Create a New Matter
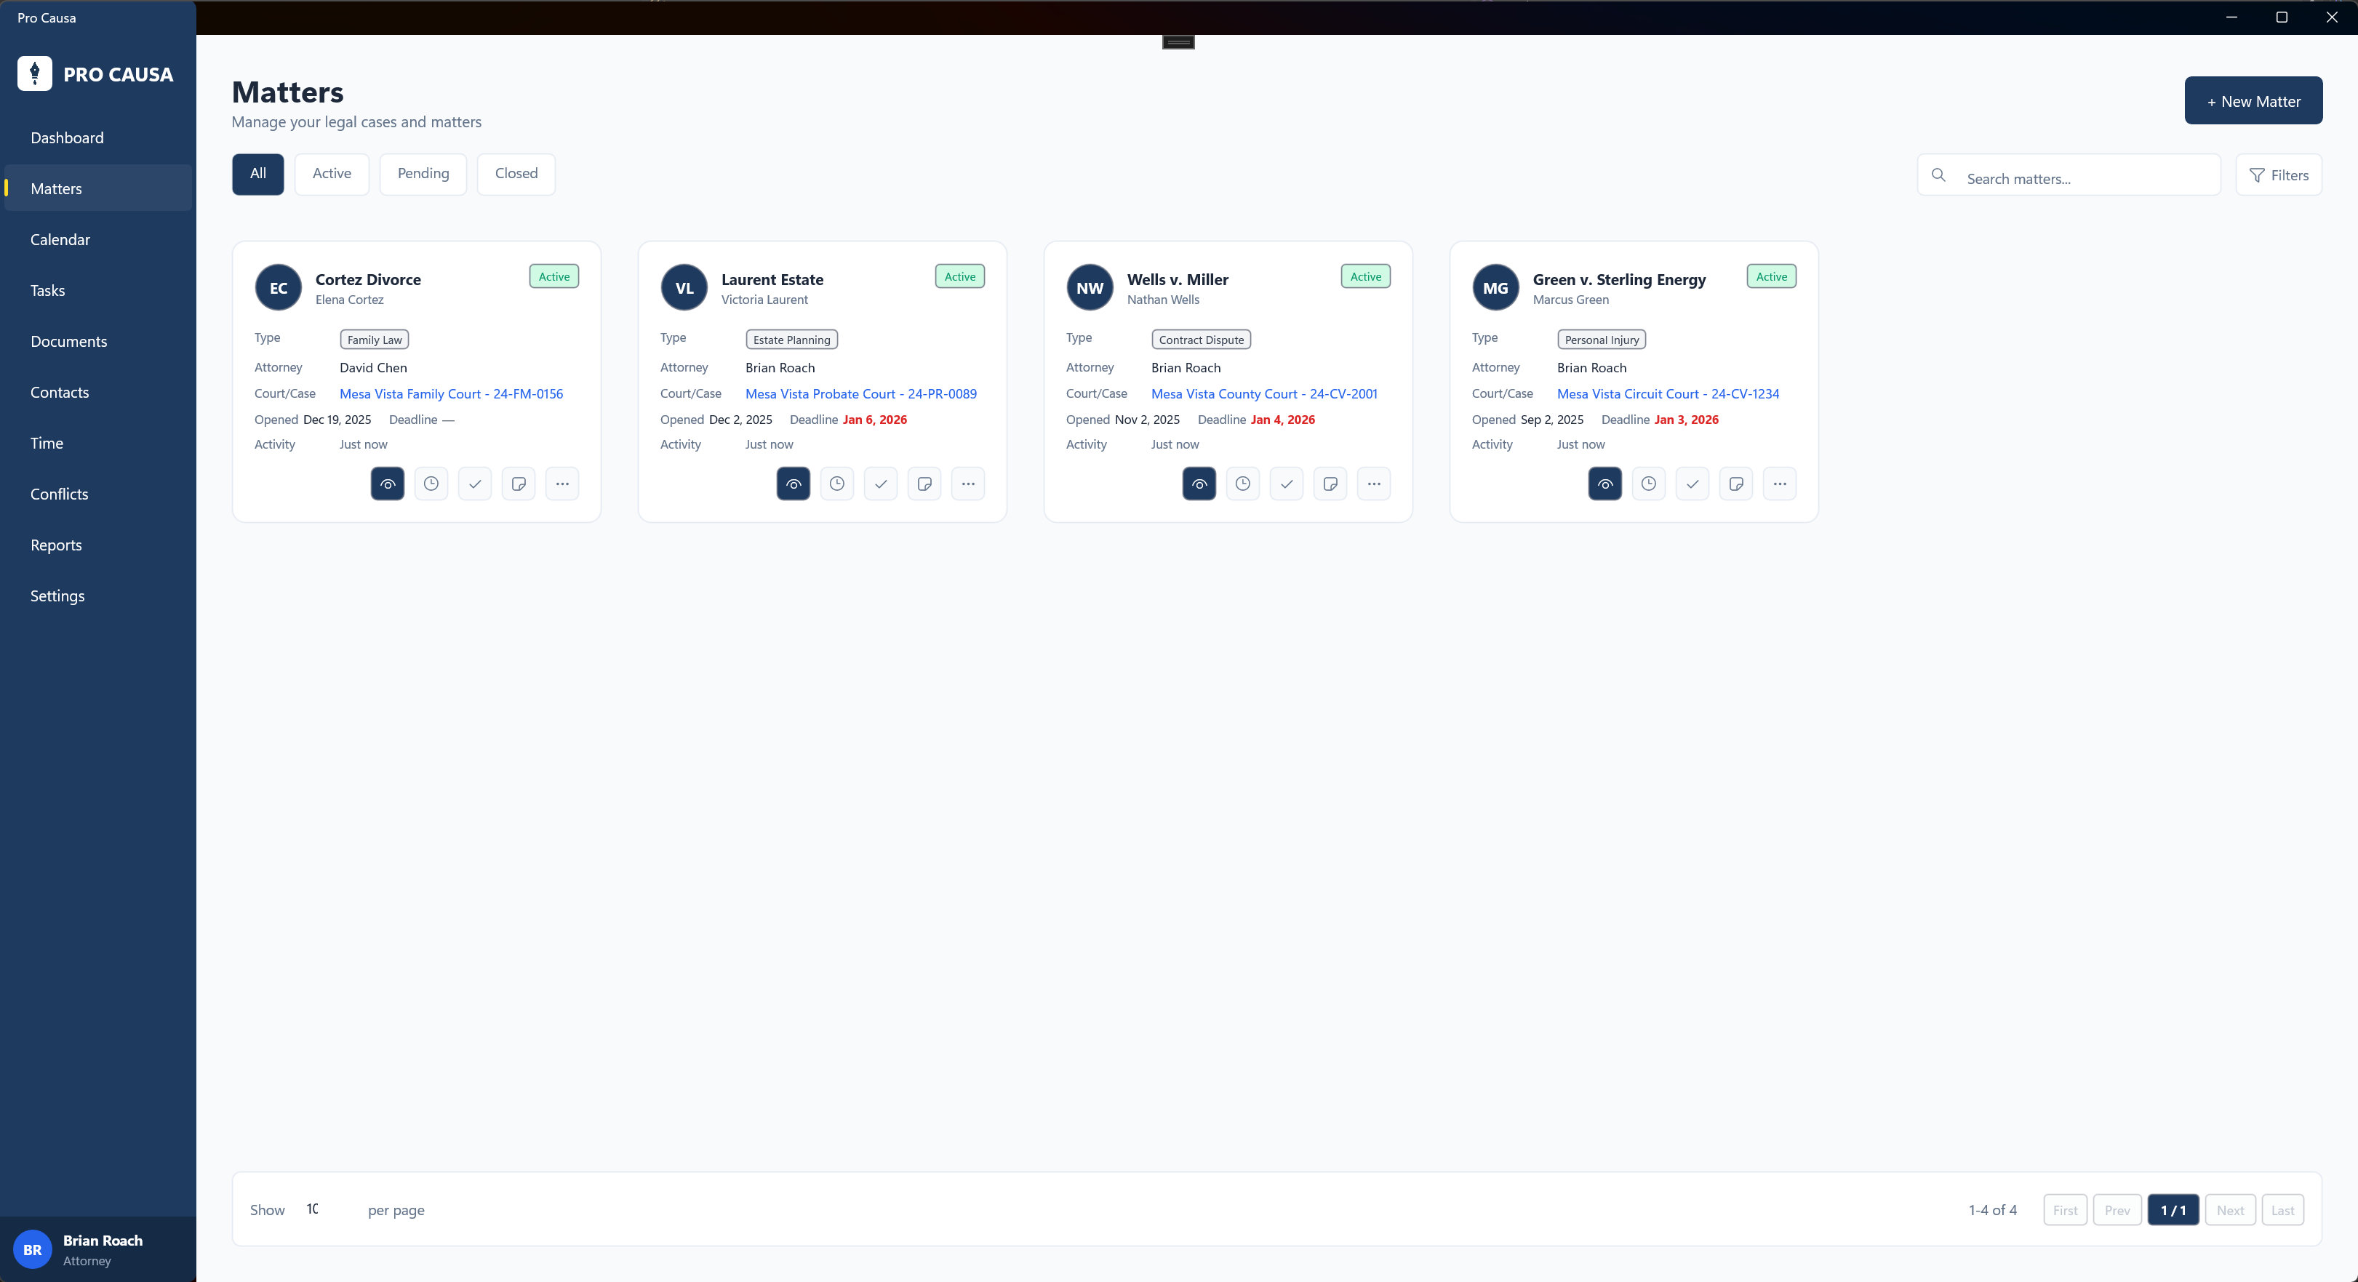Viewport: 2358px width, 1282px height. pyautogui.click(x=2253, y=100)
